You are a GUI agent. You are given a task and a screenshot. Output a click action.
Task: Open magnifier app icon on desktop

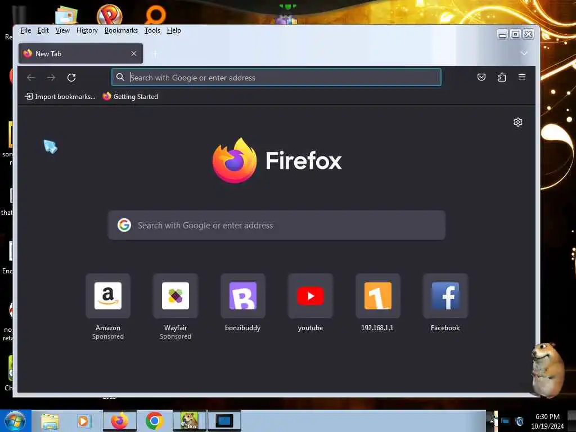tap(156, 15)
